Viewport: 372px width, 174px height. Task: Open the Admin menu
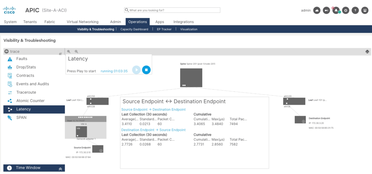click(x=115, y=22)
